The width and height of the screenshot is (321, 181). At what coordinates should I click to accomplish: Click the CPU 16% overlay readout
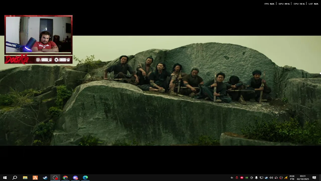pyautogui.click(x=299, y=4)
